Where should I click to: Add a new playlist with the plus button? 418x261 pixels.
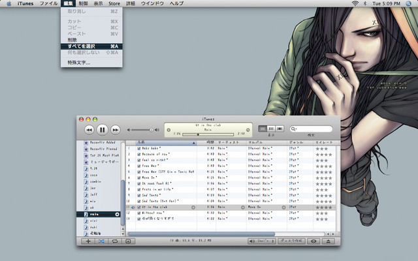(88, 241)
